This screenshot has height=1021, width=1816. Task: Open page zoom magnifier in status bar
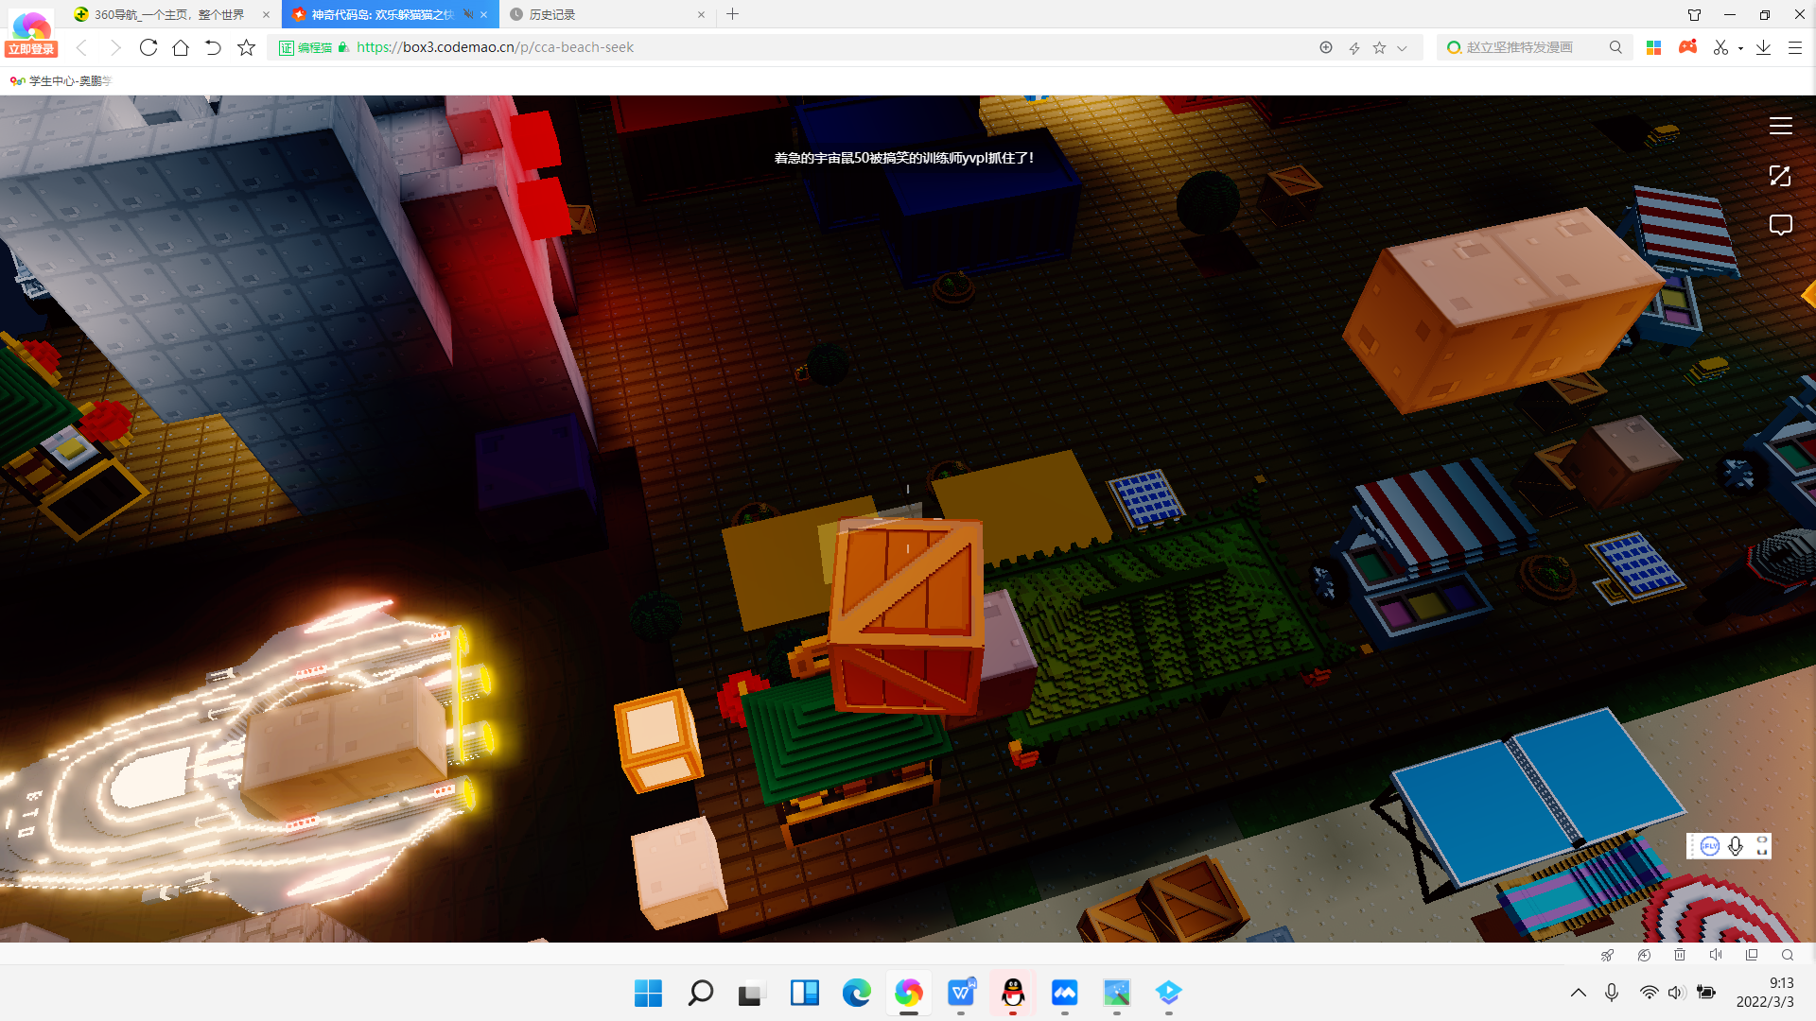pyautogui.click(x=1788, y=955)
